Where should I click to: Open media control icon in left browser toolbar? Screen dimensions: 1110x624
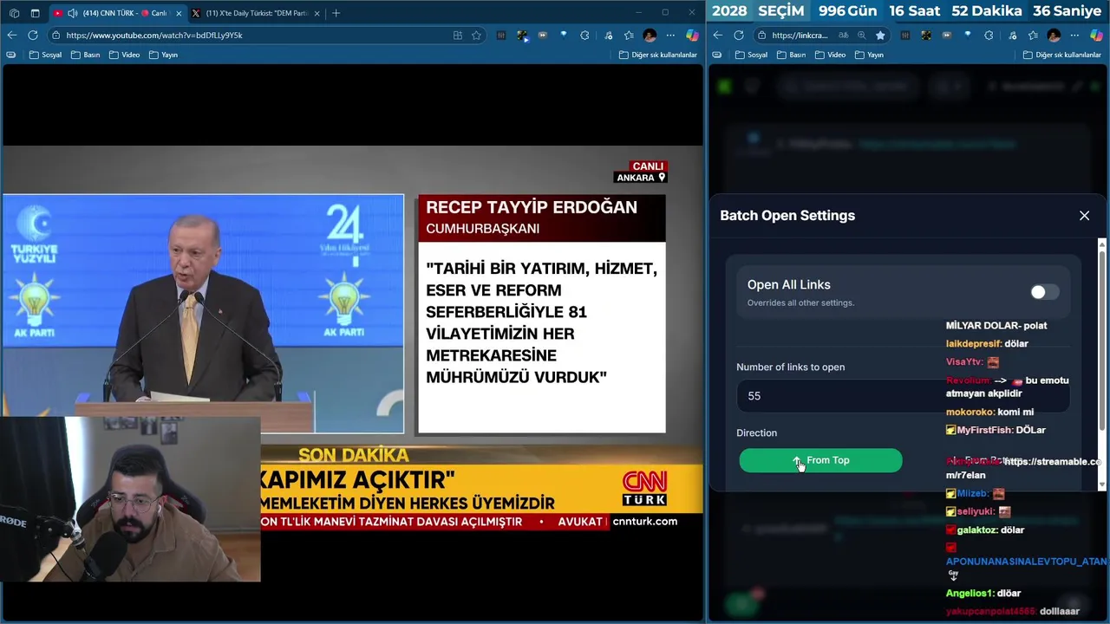tap(608, 36)
